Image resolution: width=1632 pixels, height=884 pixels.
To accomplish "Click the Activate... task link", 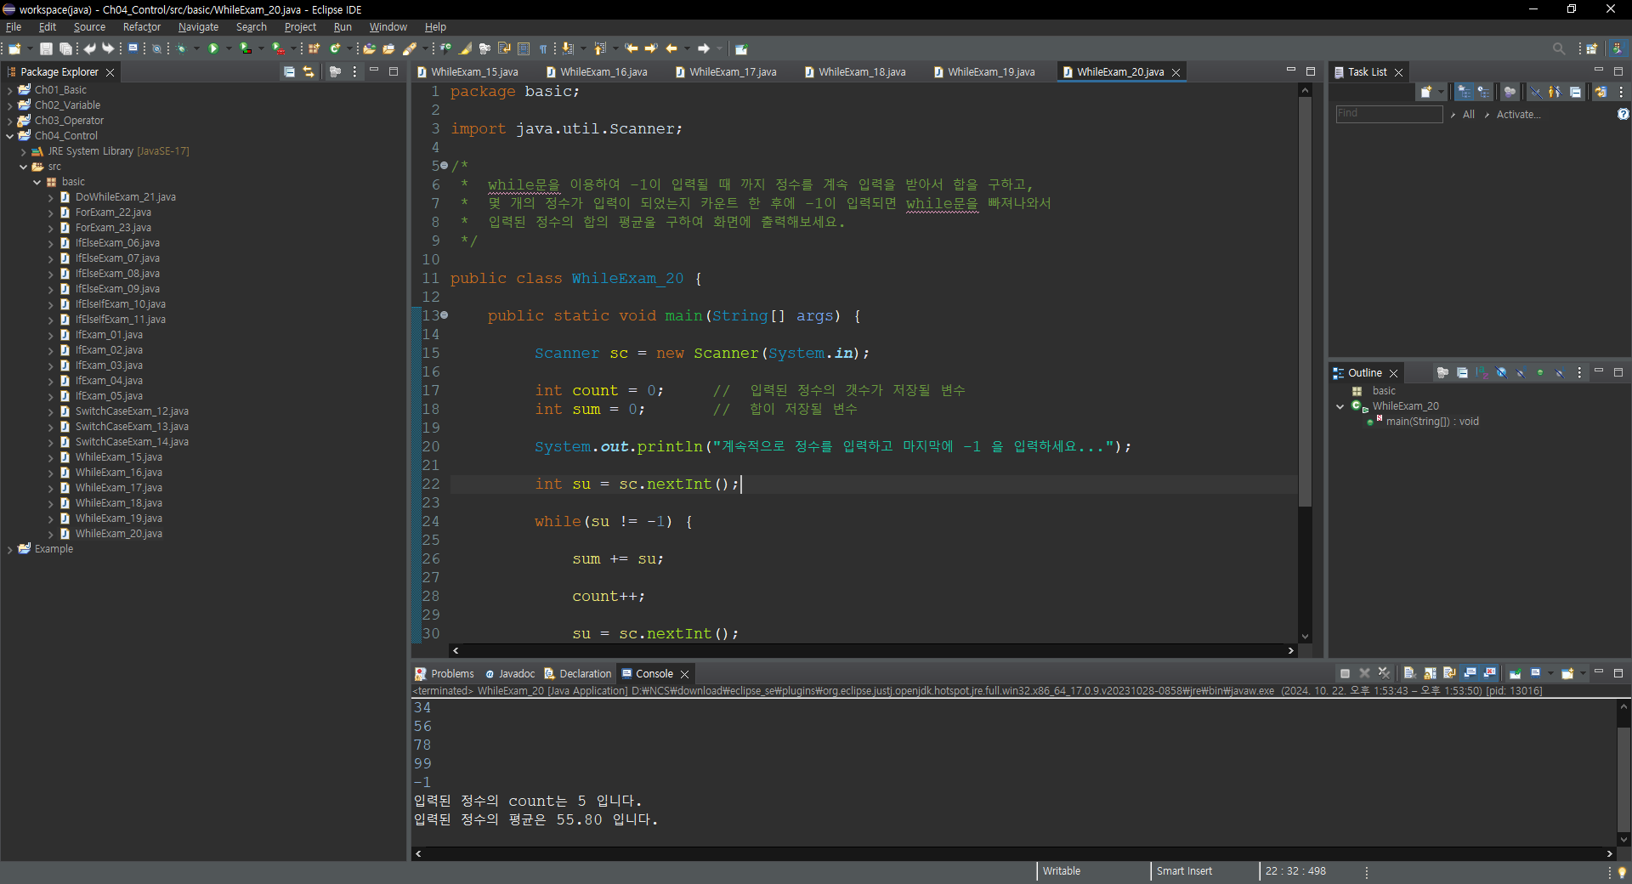I will [x=1518, y=115].
